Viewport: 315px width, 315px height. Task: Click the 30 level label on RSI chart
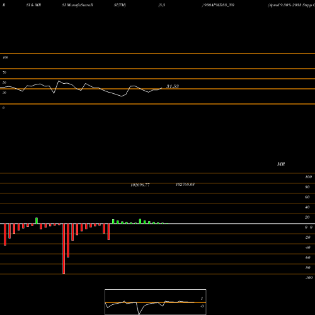click(4, 93)
